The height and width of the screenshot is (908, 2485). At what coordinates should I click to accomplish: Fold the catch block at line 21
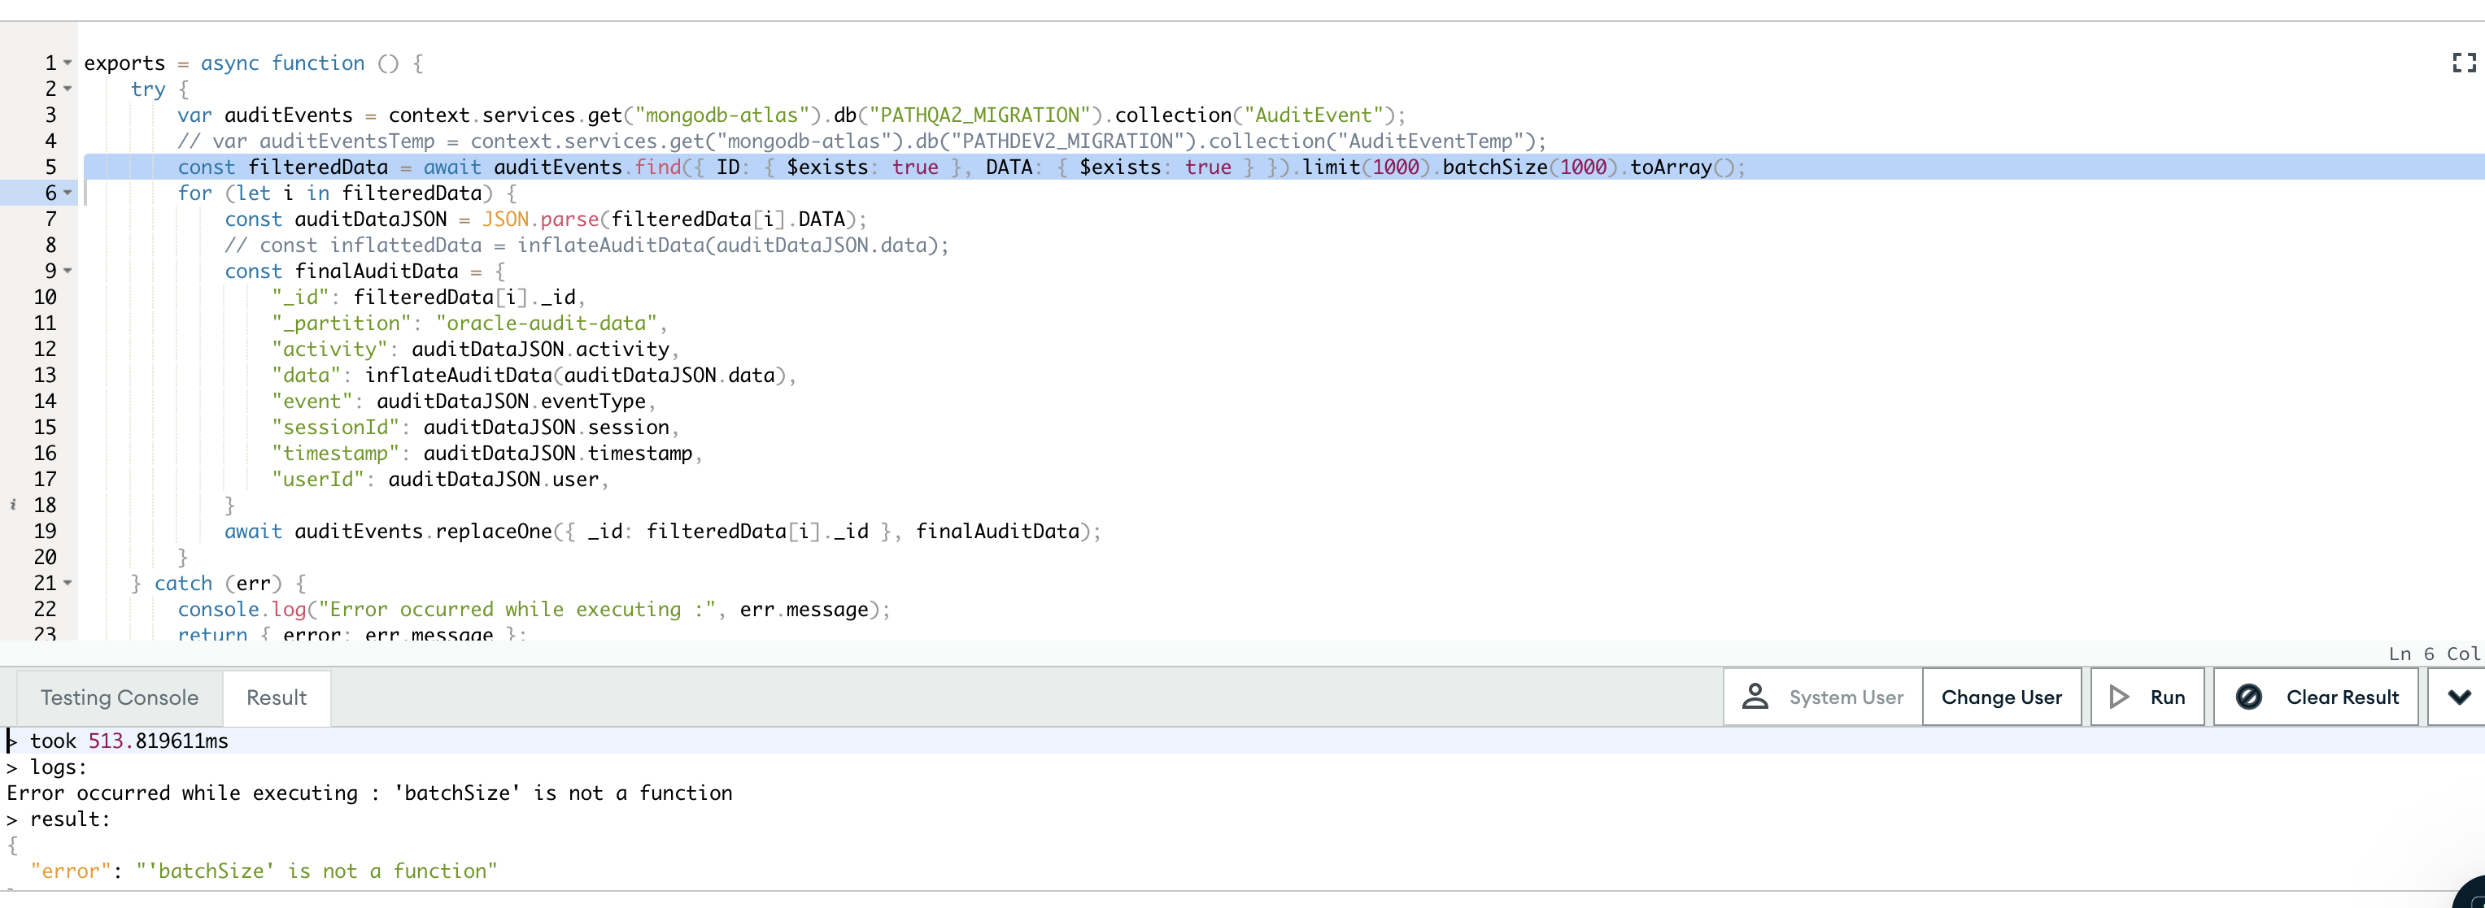(68, 583)
